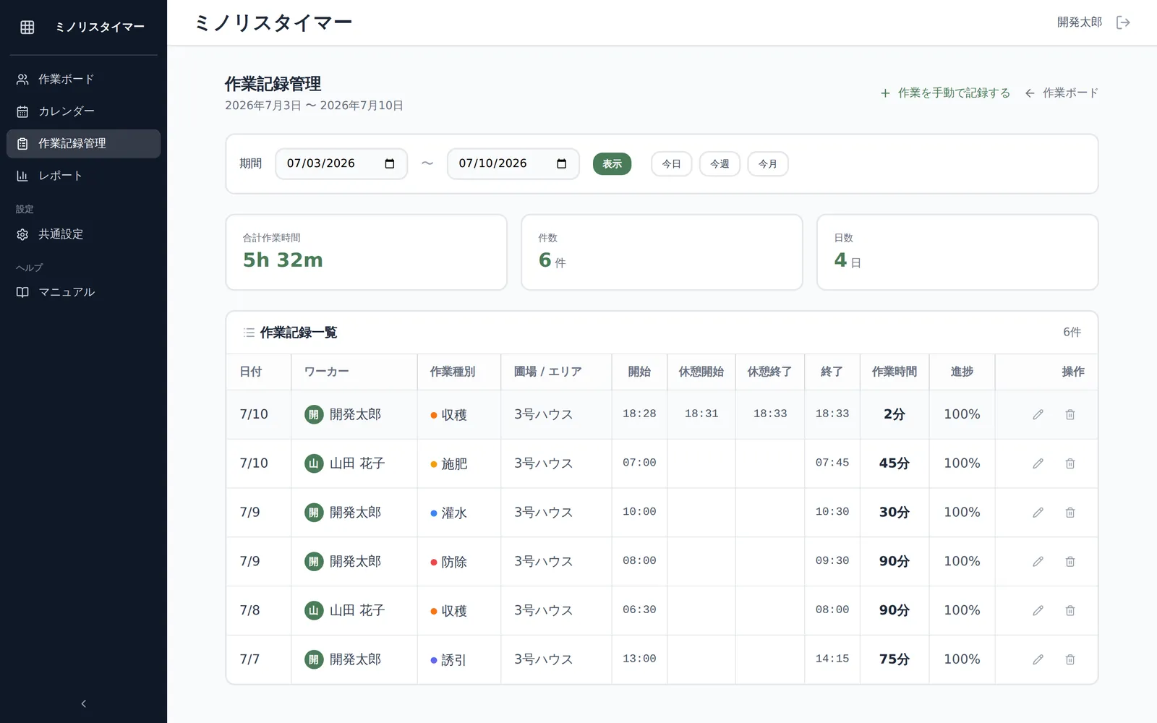Click the 休憩開始 time 18:31
The height and width of the screenshot is (723, 1157).
tap(701, 414)
